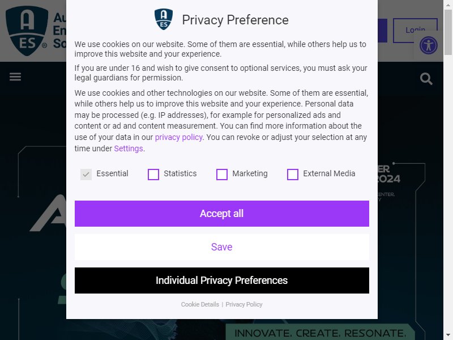This screenshot has height=340, width=453.
Task: Enable the Marketing checkbox
Action: click(222, 175)
